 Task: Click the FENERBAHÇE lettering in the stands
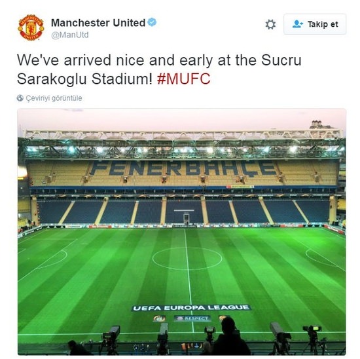click(183, 168)
